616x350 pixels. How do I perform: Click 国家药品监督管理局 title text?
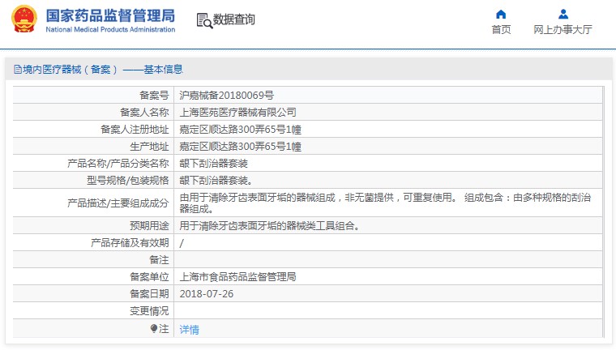[x=110, y=16]
